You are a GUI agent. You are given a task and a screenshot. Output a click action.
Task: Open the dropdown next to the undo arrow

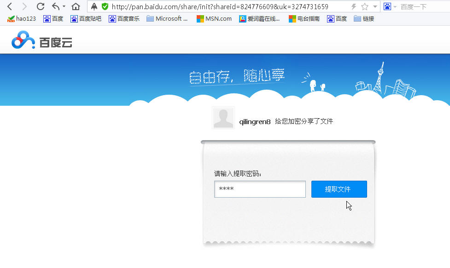click(64, 6)
